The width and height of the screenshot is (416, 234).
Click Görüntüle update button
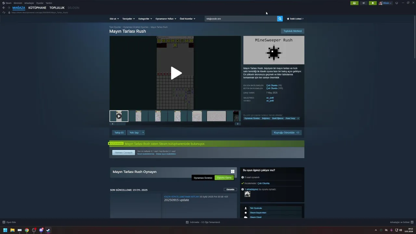(x=230, y=189)
